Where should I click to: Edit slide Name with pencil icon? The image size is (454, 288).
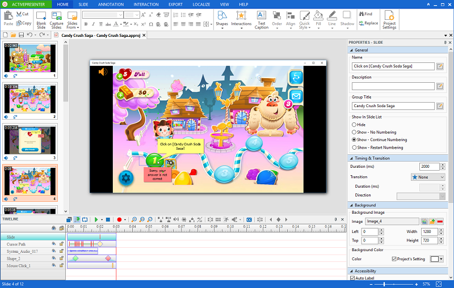pyautogui.click(x=440, y=66)
